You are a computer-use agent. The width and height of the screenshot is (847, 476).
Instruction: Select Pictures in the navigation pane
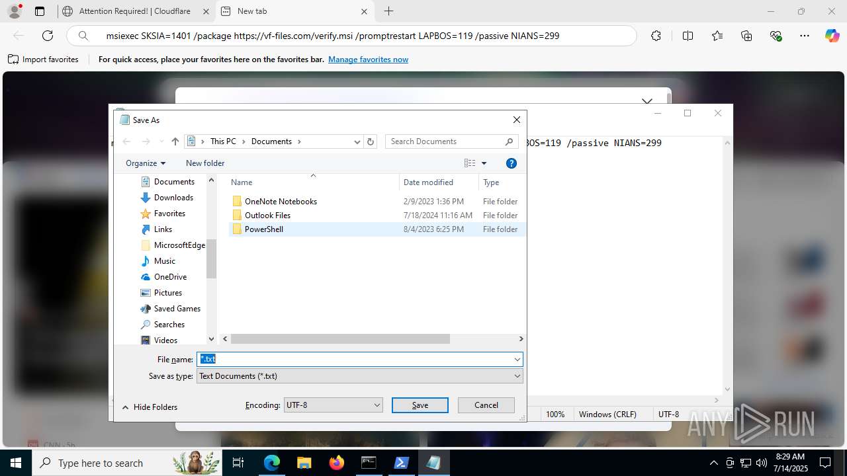click(168, 293)
